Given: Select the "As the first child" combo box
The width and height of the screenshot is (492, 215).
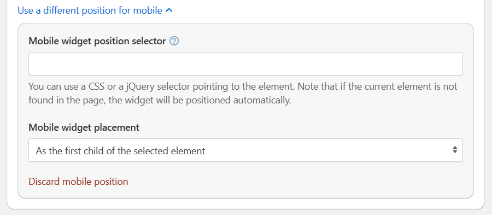Looking at the screenshot, I should point(245,150).
